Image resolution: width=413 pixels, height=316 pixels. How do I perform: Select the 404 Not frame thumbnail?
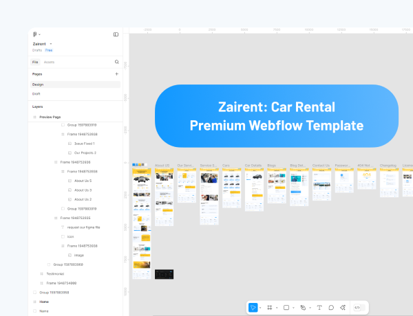click(367, 179)
